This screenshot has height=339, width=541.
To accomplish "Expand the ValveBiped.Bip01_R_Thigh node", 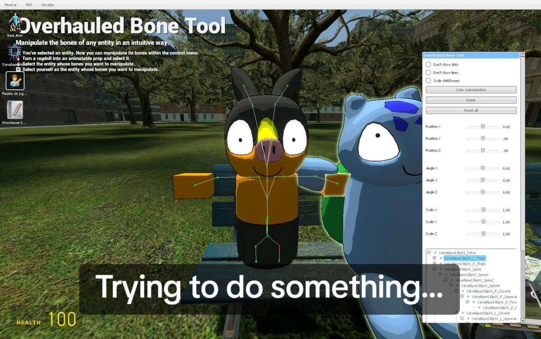I will [435, 264].
